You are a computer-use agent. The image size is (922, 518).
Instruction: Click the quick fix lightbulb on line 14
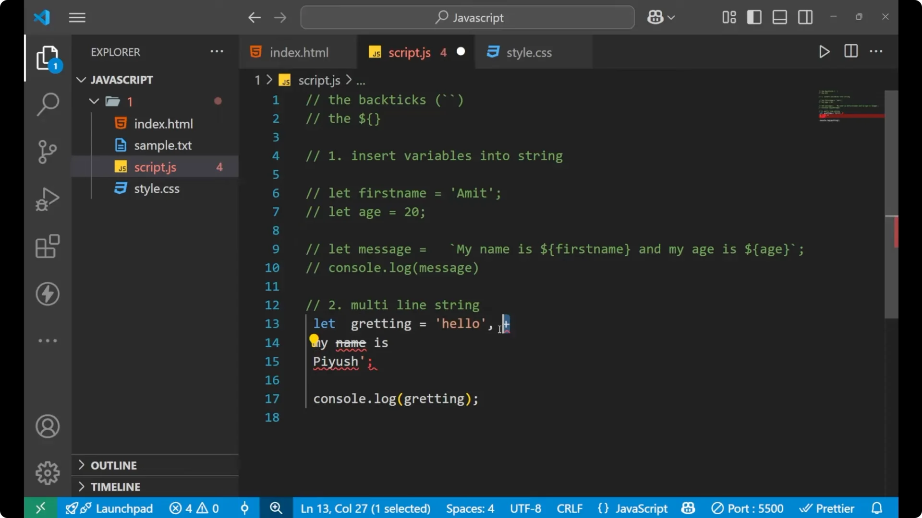(x=315, y=339)
